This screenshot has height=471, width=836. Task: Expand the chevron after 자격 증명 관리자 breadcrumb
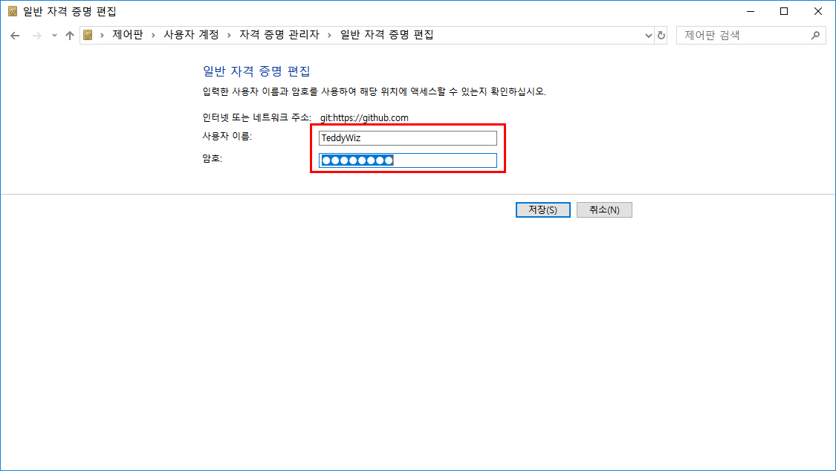pyautogui.click(x=330, y=35)
